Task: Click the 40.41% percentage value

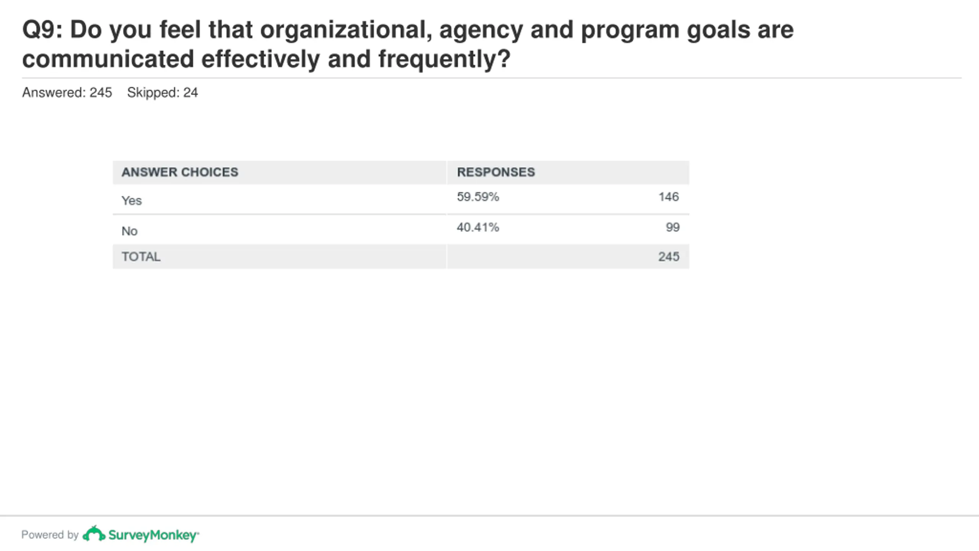Action: [478, 227]
